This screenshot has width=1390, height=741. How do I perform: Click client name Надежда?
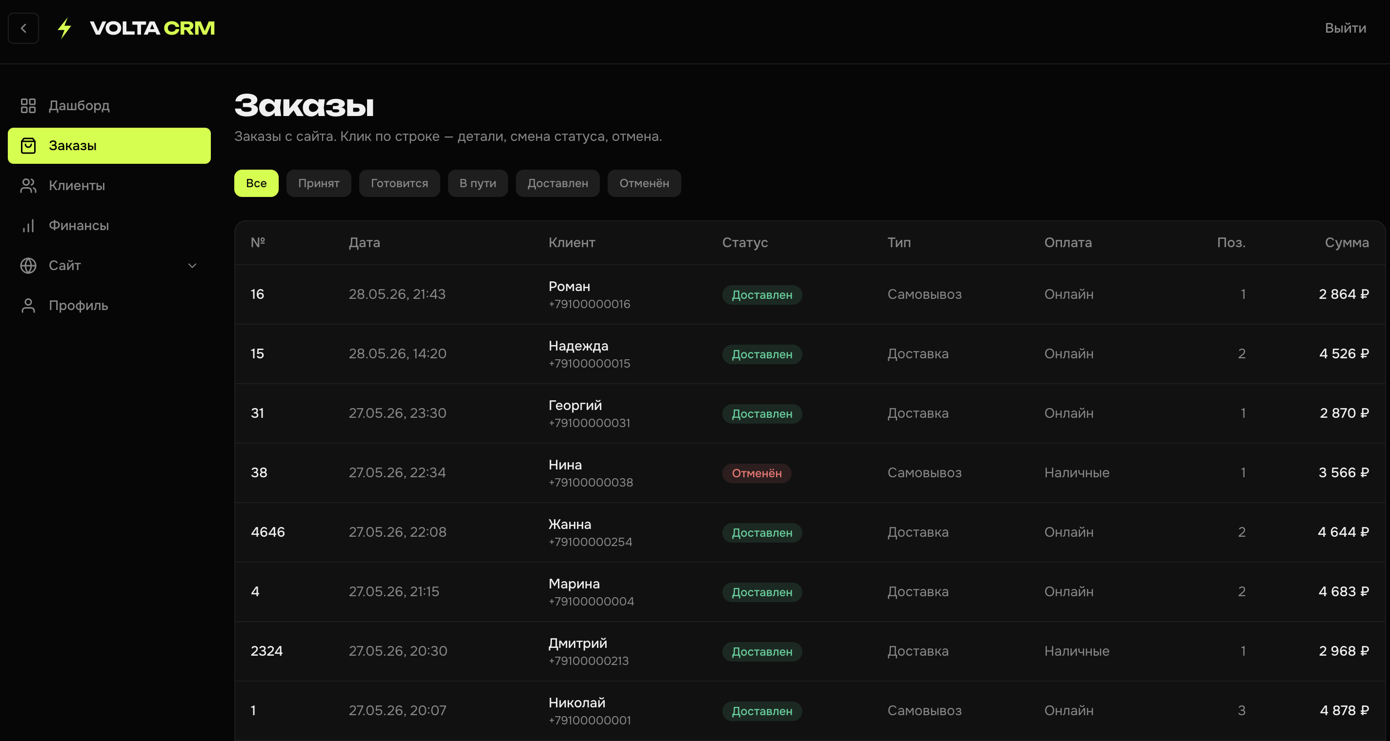(578, 346)
